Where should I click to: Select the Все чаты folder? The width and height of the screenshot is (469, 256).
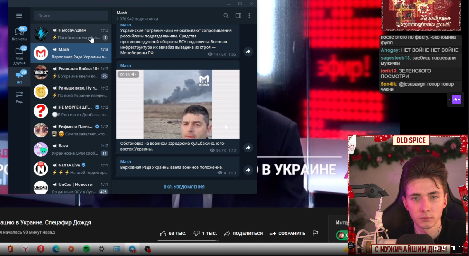point(19,34)
